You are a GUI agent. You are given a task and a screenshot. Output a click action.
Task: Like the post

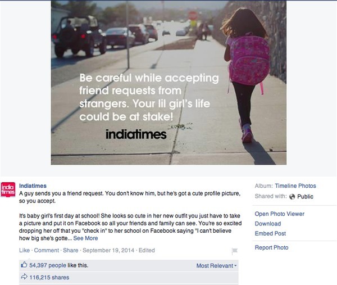pos(24,250)
